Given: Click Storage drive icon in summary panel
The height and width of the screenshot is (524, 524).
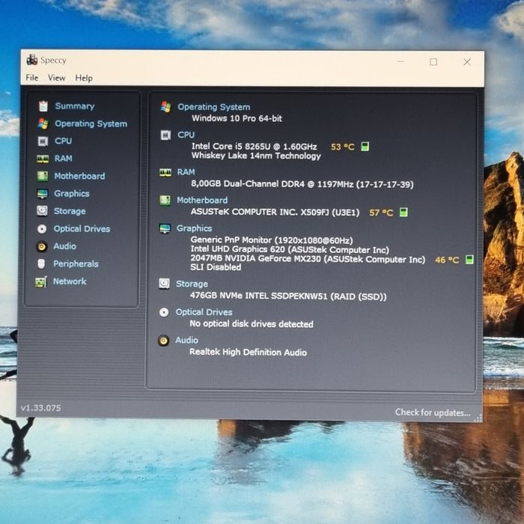Looking at the screenshot, I should [164, 284].
